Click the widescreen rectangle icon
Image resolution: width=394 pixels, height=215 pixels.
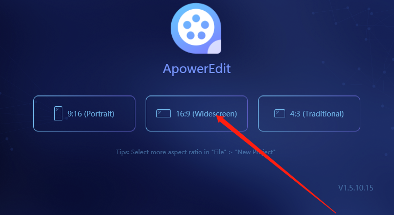pyautogui.click(x=164, y=113)
